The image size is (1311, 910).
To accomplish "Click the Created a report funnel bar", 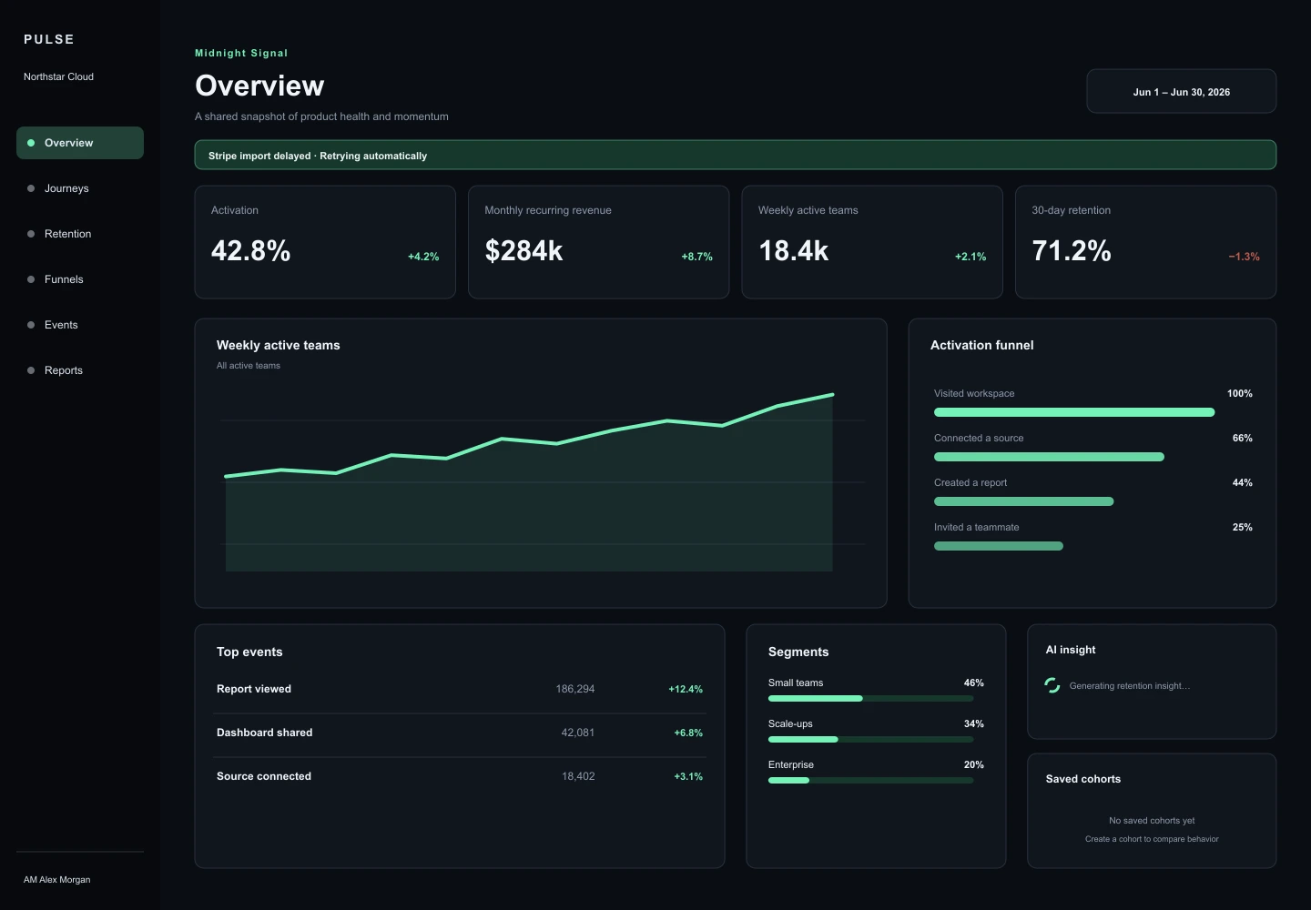I will [1023, 501].
